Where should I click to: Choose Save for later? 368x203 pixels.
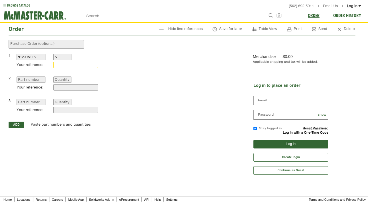(x=231, y=29)
